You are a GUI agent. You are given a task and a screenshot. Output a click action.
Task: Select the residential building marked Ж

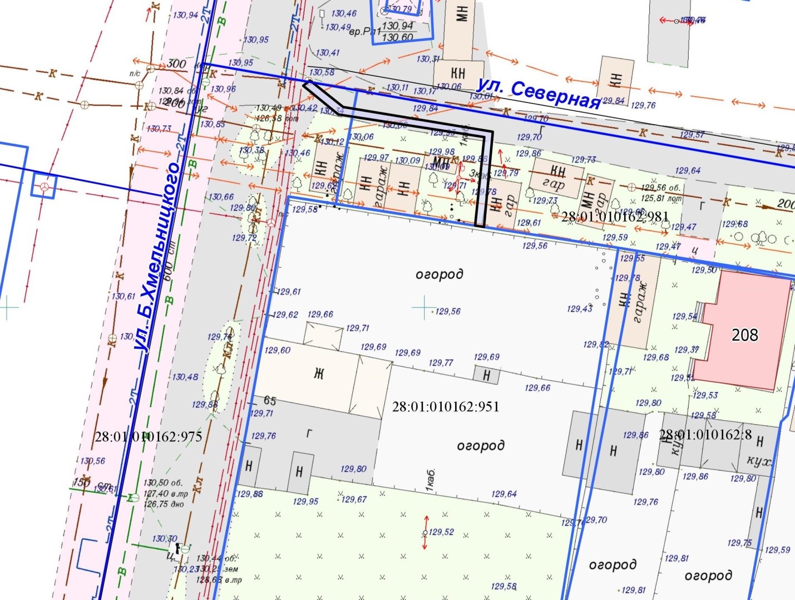[318, 373]
